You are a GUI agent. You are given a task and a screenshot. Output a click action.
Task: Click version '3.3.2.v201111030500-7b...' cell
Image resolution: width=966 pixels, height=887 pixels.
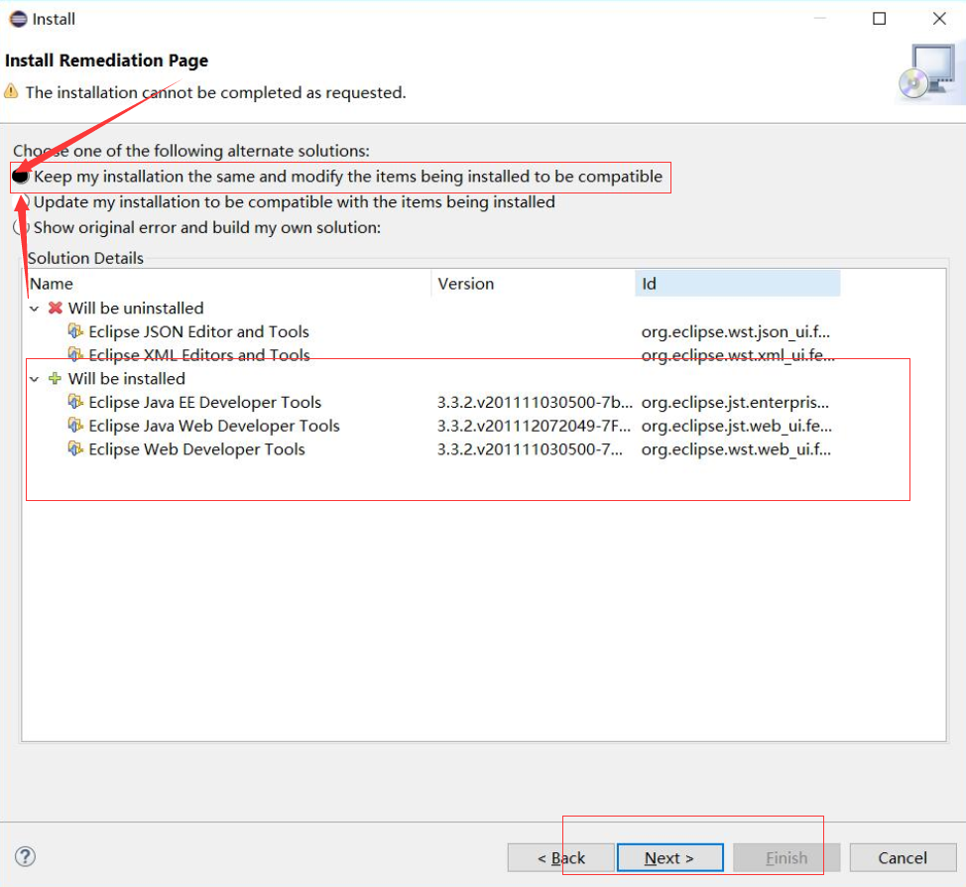pyautogui.click(x=535, y=402)
